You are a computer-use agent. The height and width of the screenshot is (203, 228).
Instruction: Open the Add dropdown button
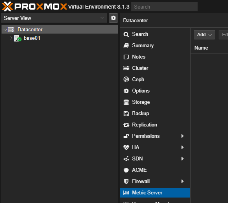coord(204,35)
